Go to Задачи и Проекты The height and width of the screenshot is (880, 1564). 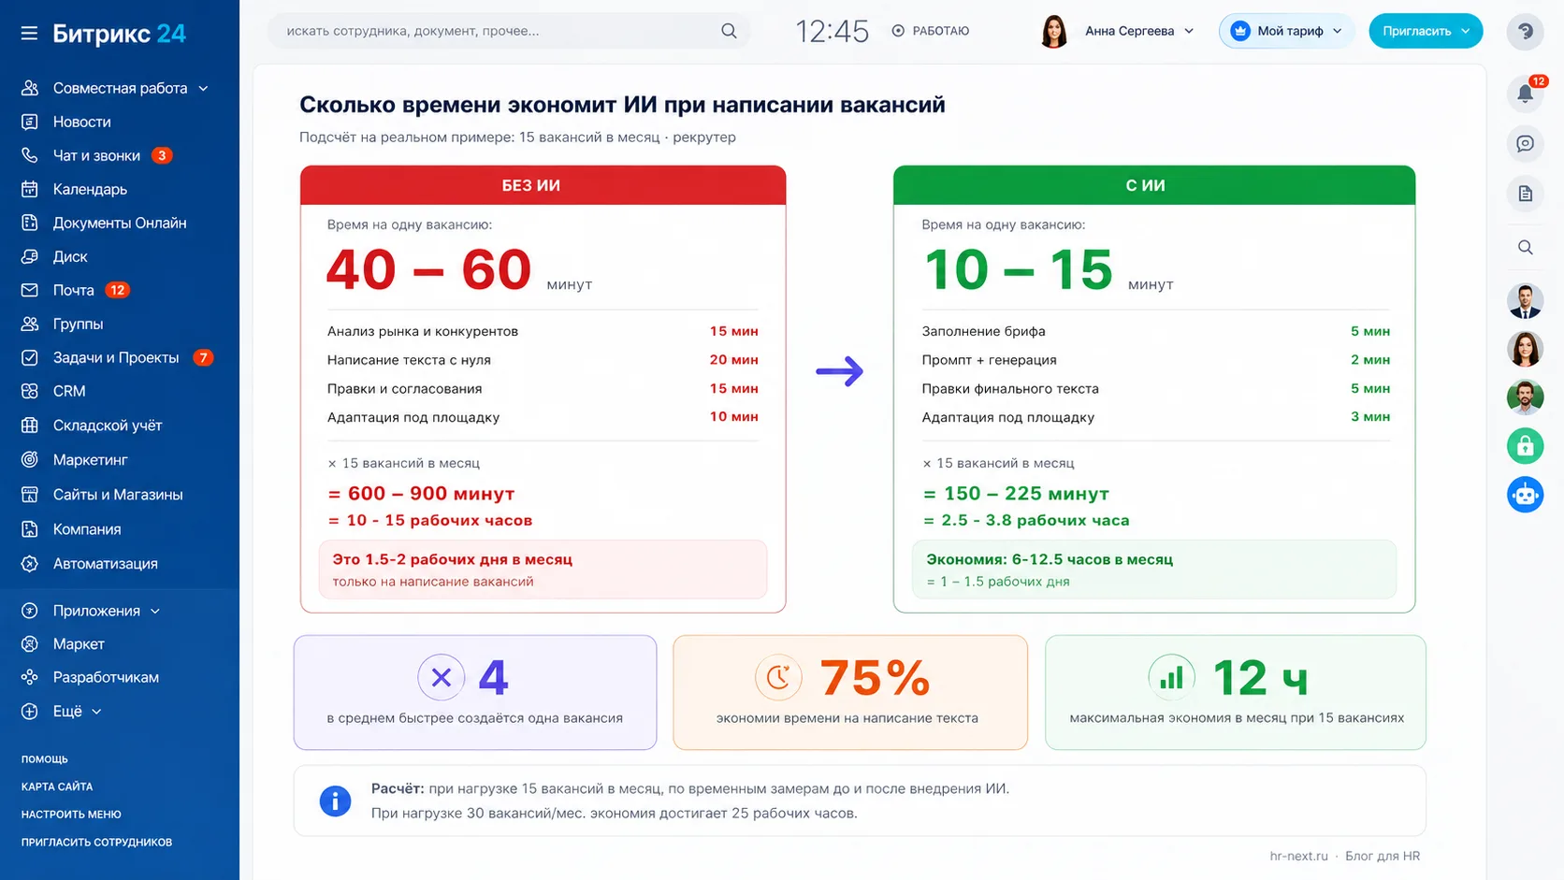116,357
